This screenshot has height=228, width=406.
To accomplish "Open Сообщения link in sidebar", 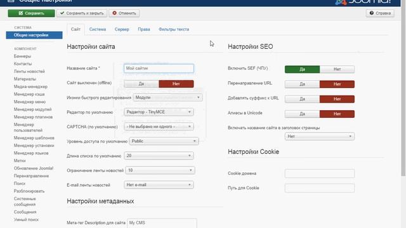I will (x=25, y=212).
